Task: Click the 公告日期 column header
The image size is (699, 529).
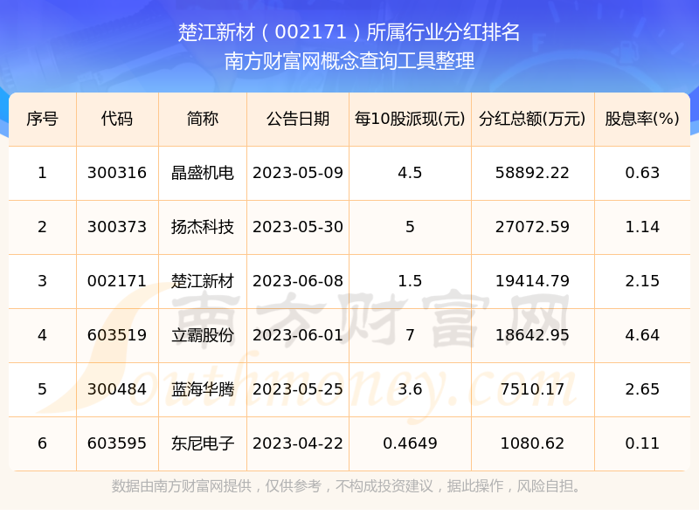Action: point(298,119)
